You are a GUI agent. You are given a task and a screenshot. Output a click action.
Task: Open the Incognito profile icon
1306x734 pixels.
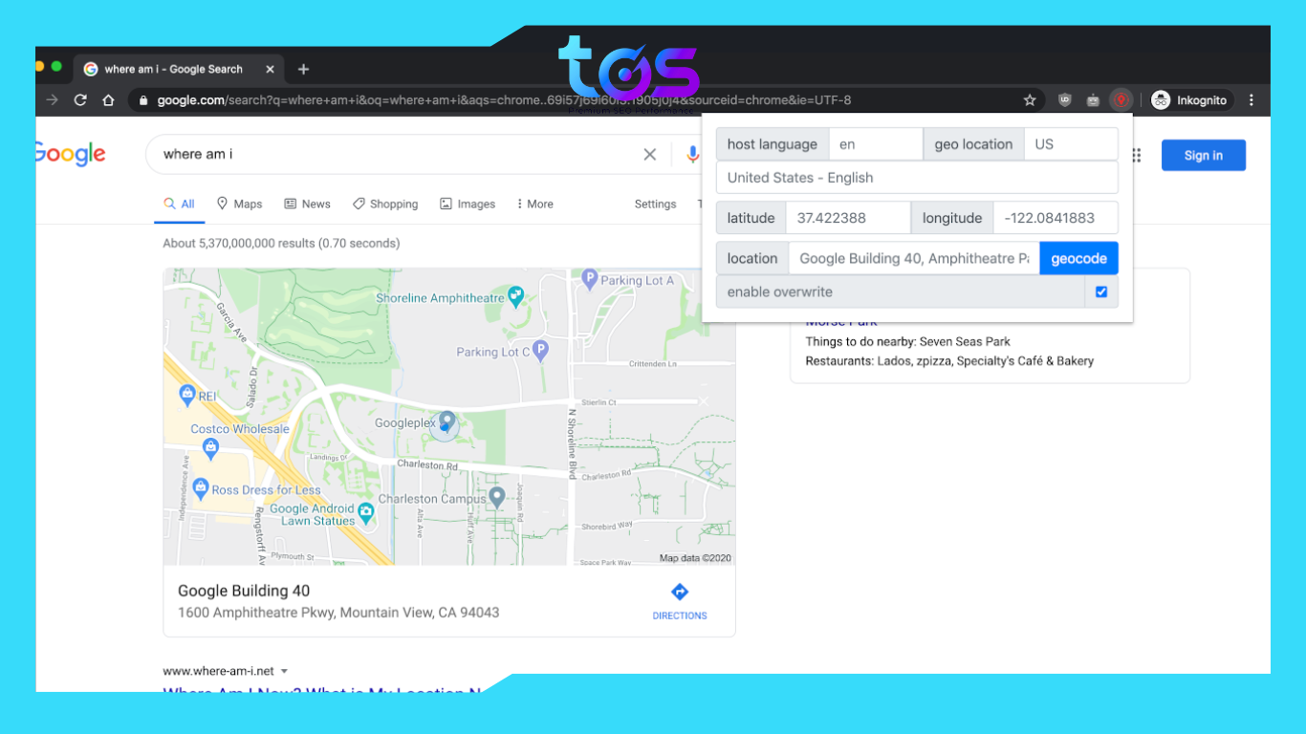[1190, 99]
